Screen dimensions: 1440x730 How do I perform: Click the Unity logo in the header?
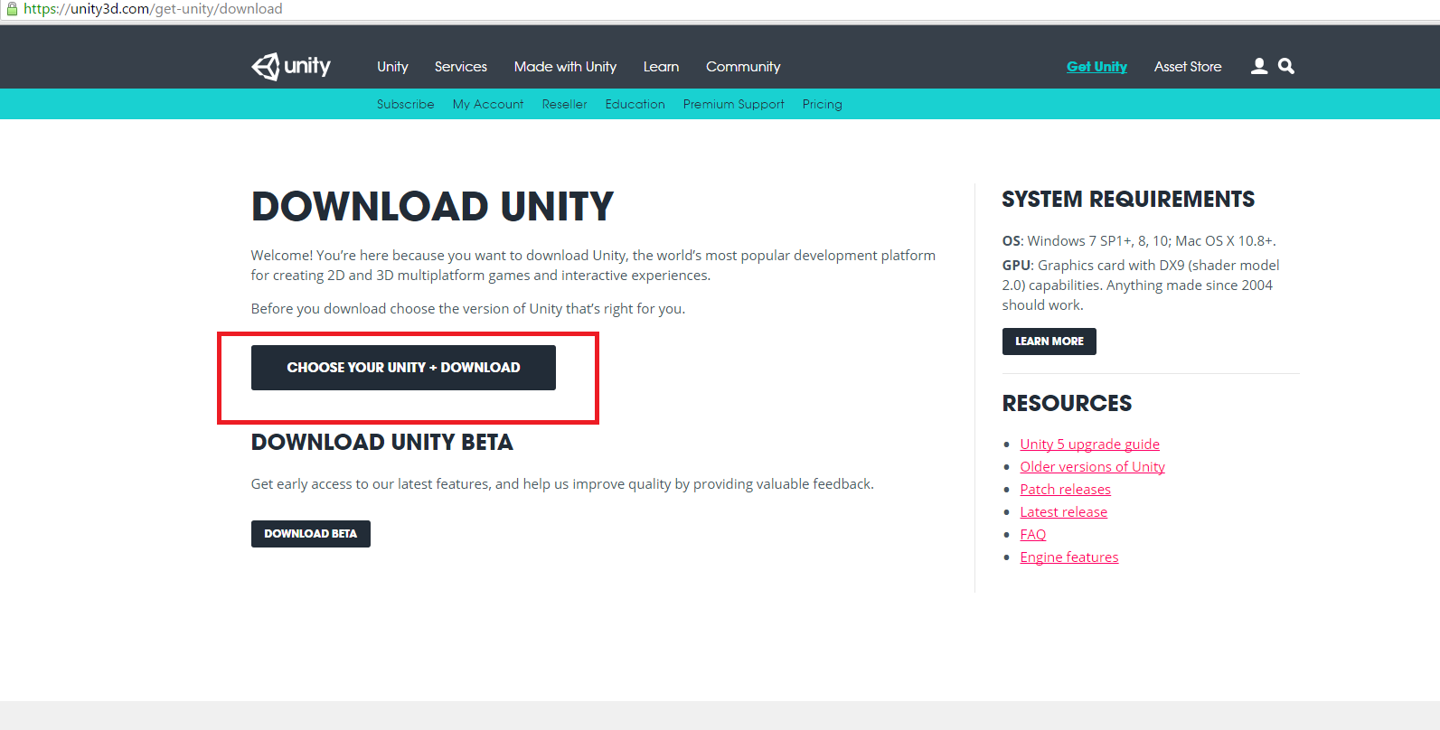tap(290, 66)
